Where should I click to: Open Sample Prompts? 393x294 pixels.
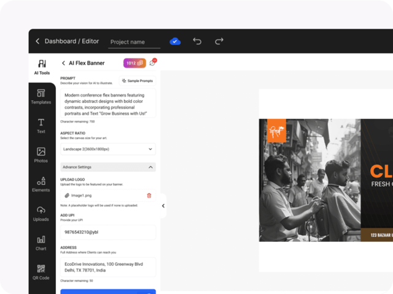point(138,81)
